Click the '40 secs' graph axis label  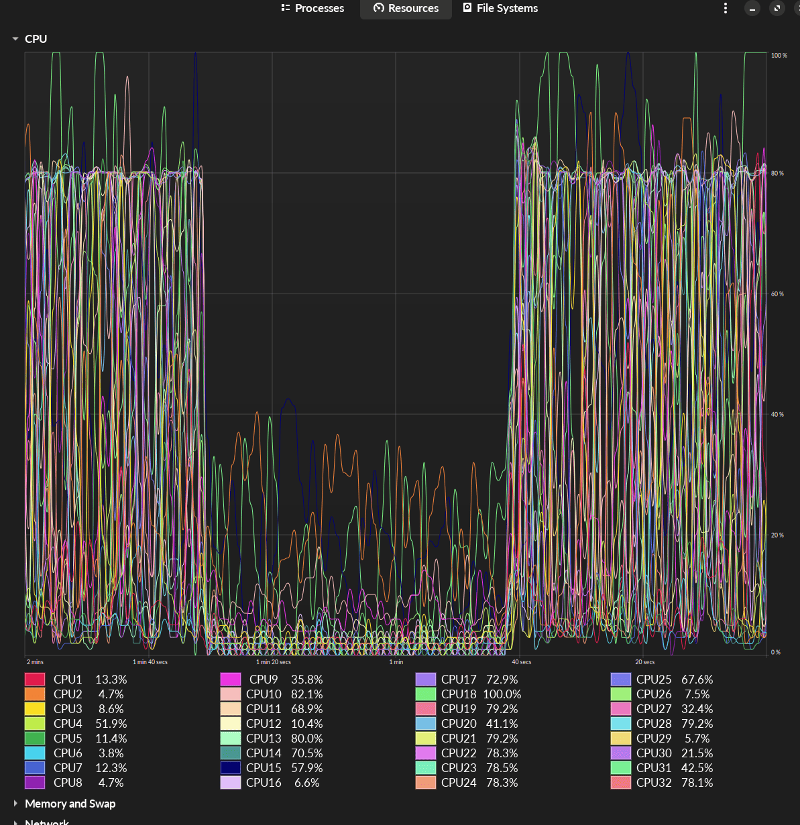coord(522,662)
